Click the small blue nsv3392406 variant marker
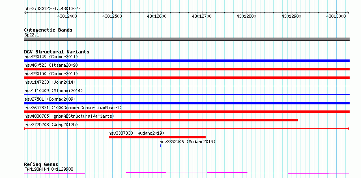 click(160, 146)
